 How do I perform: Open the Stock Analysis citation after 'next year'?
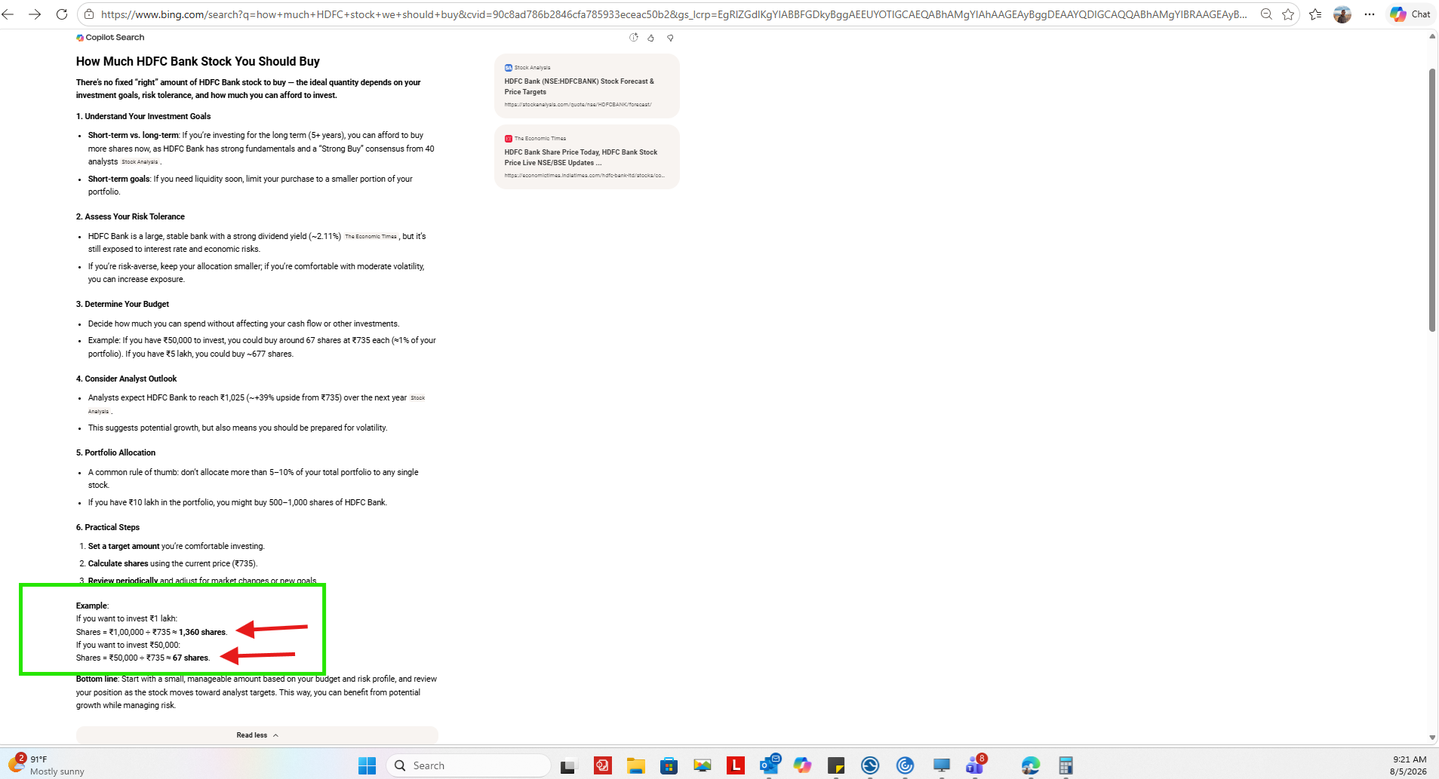coord(417,398)
